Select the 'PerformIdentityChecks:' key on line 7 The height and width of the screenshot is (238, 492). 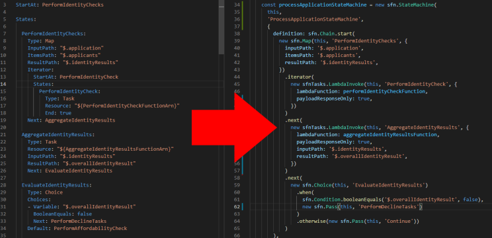[54, 34]
